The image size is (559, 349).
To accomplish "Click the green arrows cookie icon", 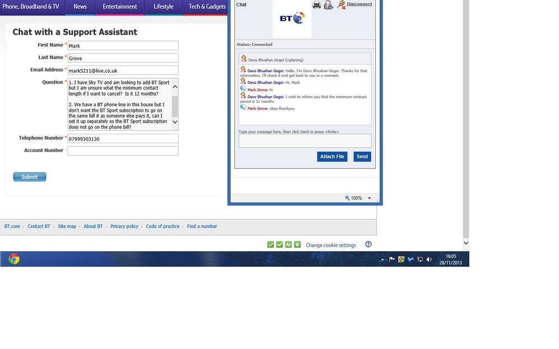I will point(297,244).
